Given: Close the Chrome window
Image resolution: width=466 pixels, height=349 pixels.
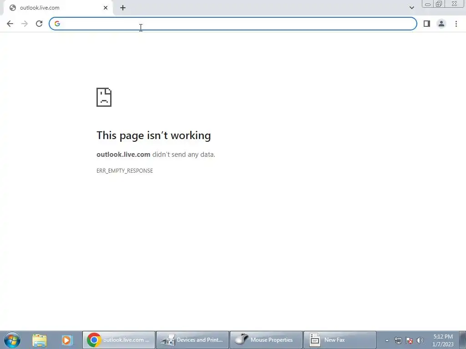Looking at the screenshot, I should [455, 4].
